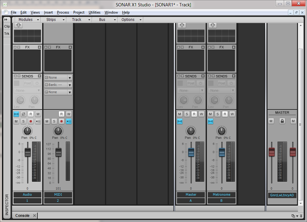Mute the Metronome bus

pyautogui.click(x=210, y=114)
